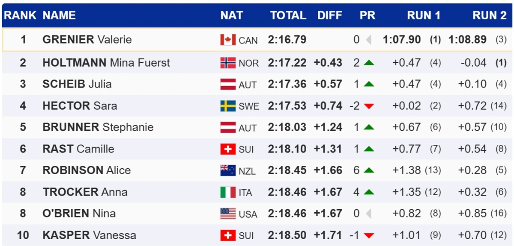Viewport: 514px width, 246px height.
Task: Open HOLTMANN Mina Fuerst athlete link
Action: [x=106, y=63]
